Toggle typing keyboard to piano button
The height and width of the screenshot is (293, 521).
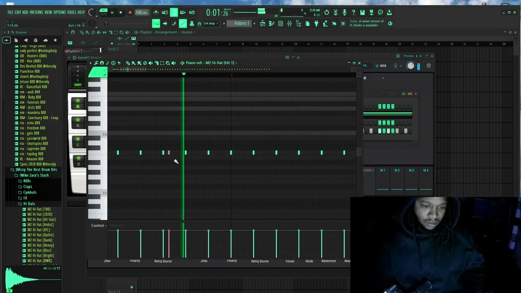tap(156, 24)
